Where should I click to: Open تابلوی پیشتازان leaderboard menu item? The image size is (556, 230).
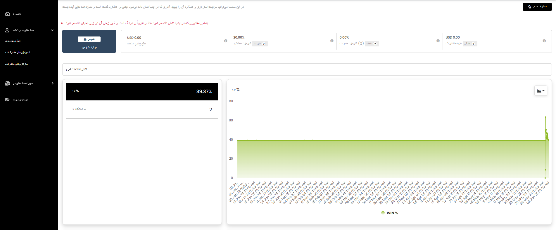point(13,41)
